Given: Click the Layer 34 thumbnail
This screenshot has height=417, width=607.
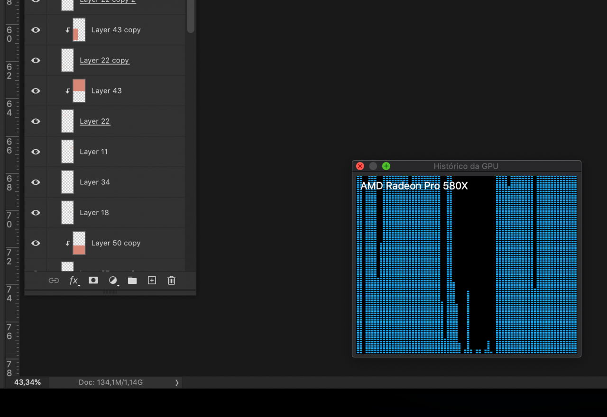Looking at the screenshot, I should point(67,182).
